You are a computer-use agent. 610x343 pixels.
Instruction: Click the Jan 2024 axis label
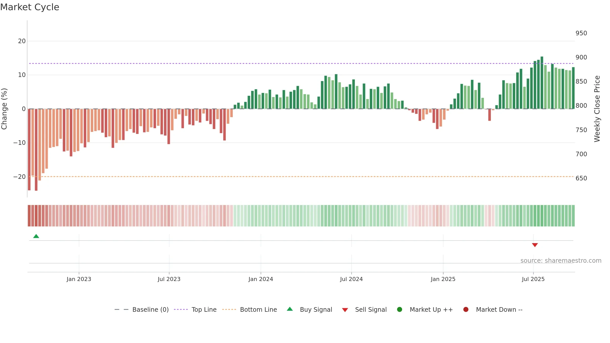coord(261,279)
